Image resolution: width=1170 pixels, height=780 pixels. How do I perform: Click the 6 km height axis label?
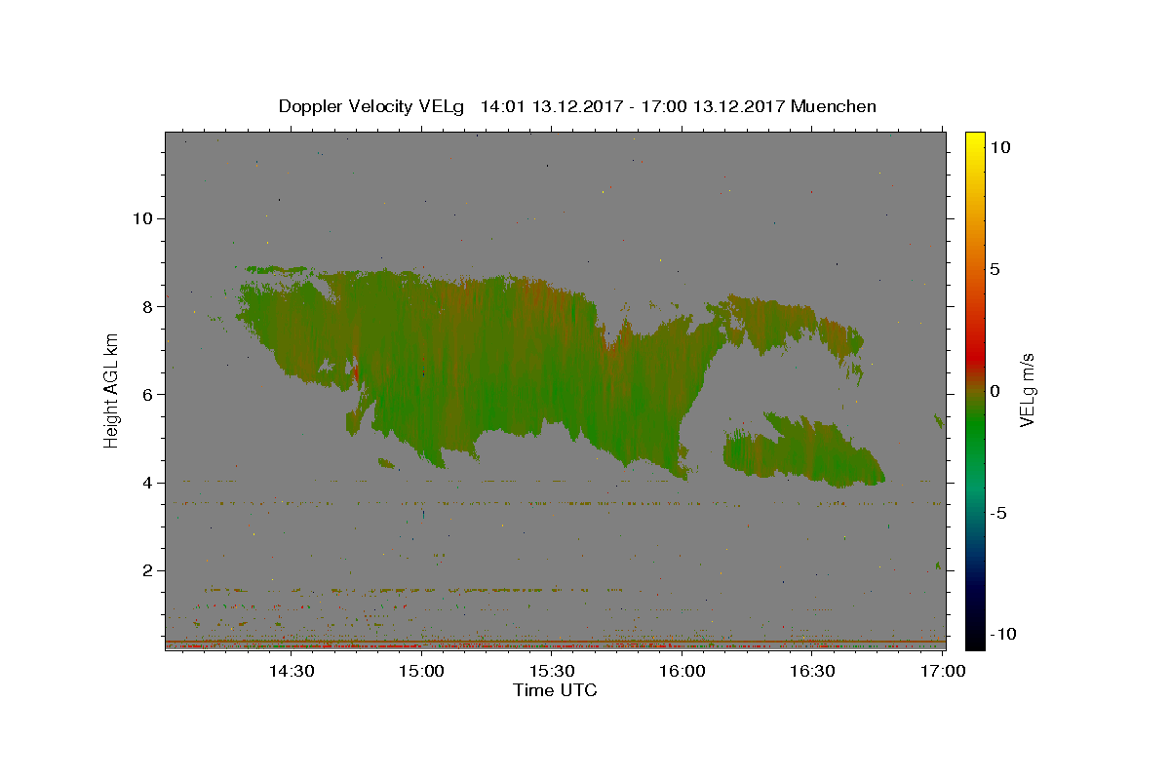click(147, 394)
